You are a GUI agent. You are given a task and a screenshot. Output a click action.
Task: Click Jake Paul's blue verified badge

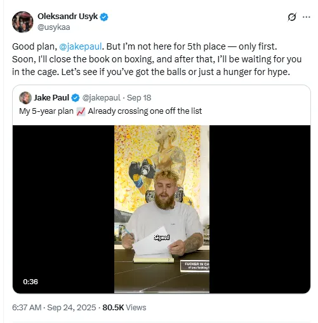(76, 98)
